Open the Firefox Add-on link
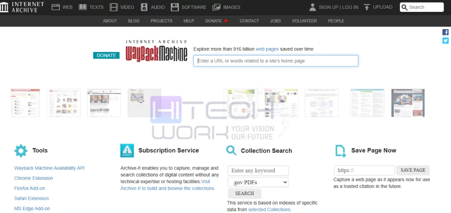This screenshot has height=213, width=451. click(30, 188)
